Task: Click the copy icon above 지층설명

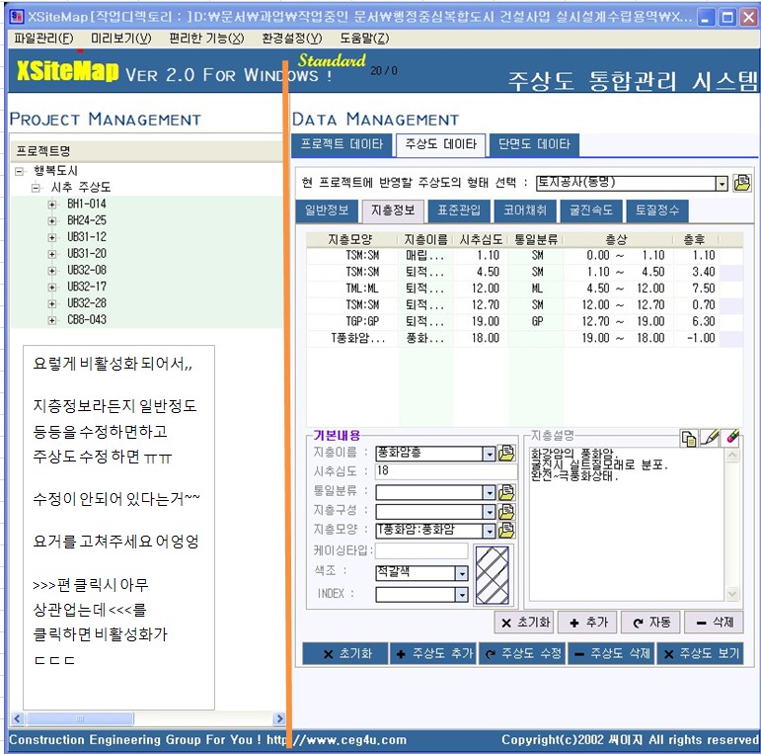Action: (x=689, y=438)
